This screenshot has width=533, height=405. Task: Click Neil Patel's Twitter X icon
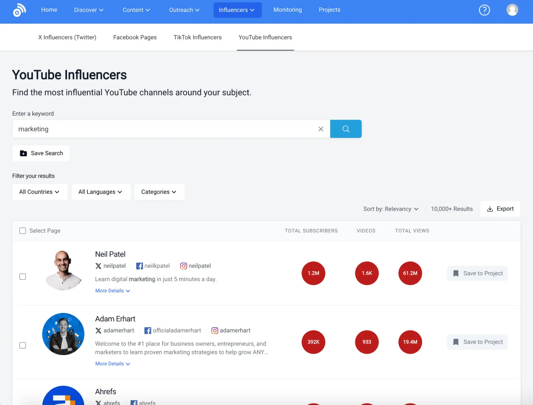coord(98,266)
